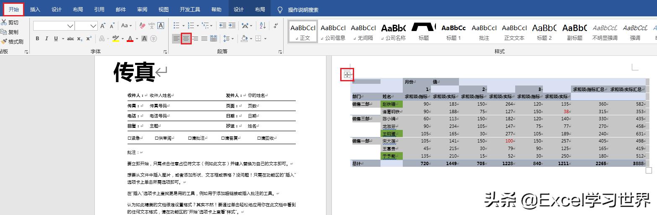
Task: Click the Cut (剪切) command
Action: point(10,22)
